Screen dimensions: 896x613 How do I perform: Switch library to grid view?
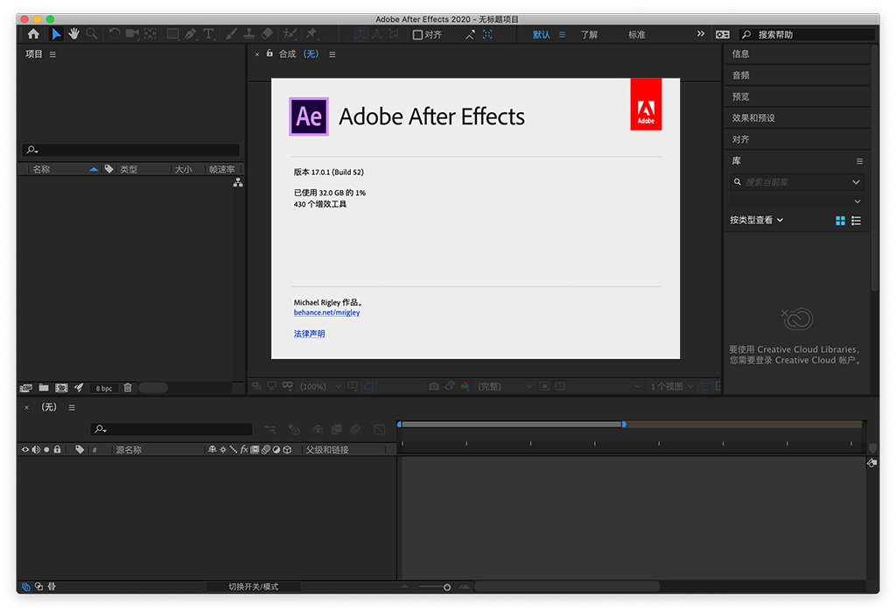(840, 220)
